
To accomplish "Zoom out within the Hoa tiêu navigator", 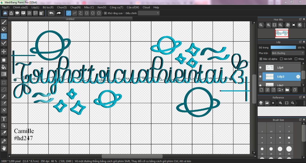I will 280,25.
